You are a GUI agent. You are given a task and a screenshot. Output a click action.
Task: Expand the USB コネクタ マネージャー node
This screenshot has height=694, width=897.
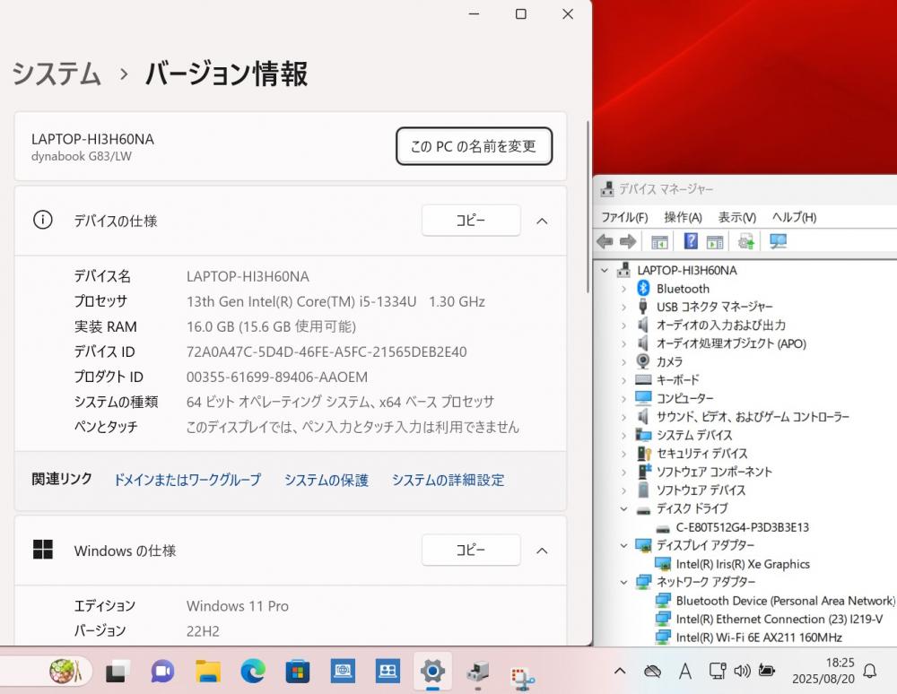(x=623, y=307)
